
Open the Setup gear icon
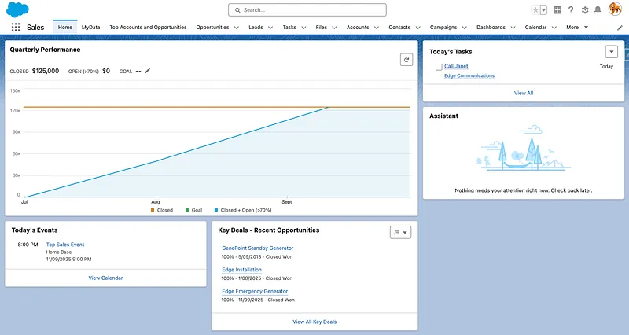pos(585,10)
